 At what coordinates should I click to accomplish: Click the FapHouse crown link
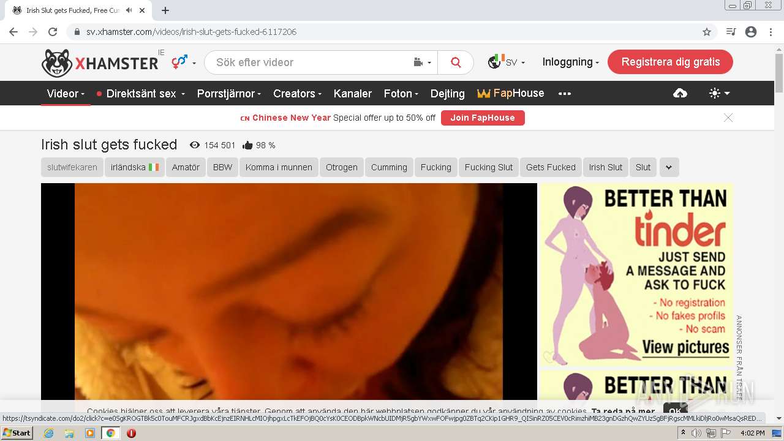[x=511, y=93]
